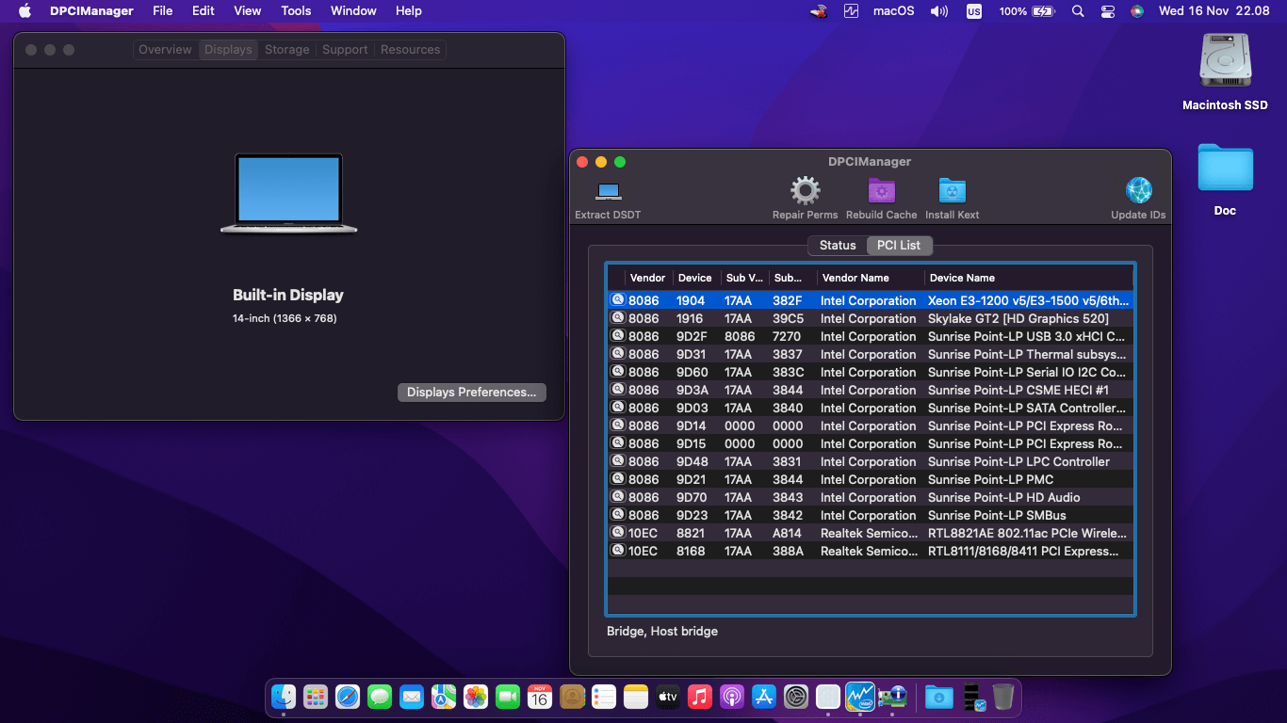The height and width of the screenshot is (723, 1287).
Task: Open the Photos app in the Dock
Action: 476,697
